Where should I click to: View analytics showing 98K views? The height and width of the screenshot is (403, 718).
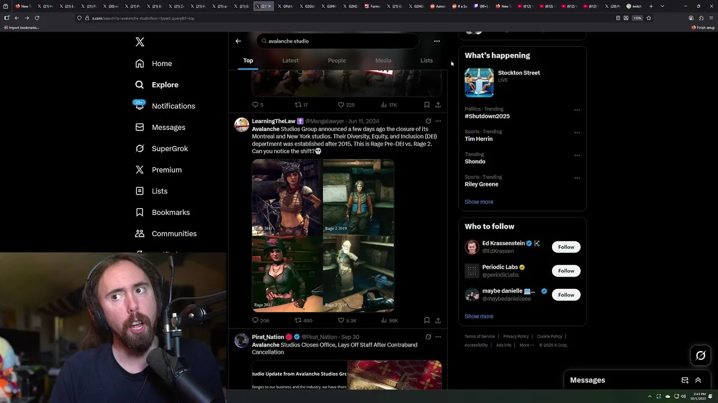(389, 320)
